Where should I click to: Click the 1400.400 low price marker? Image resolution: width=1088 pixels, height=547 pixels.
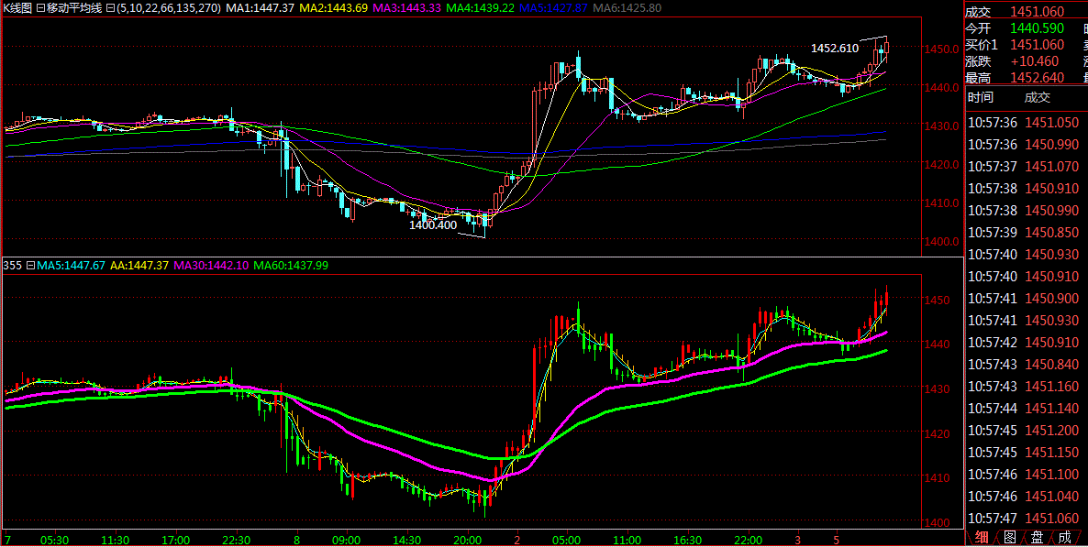(432, 224)
